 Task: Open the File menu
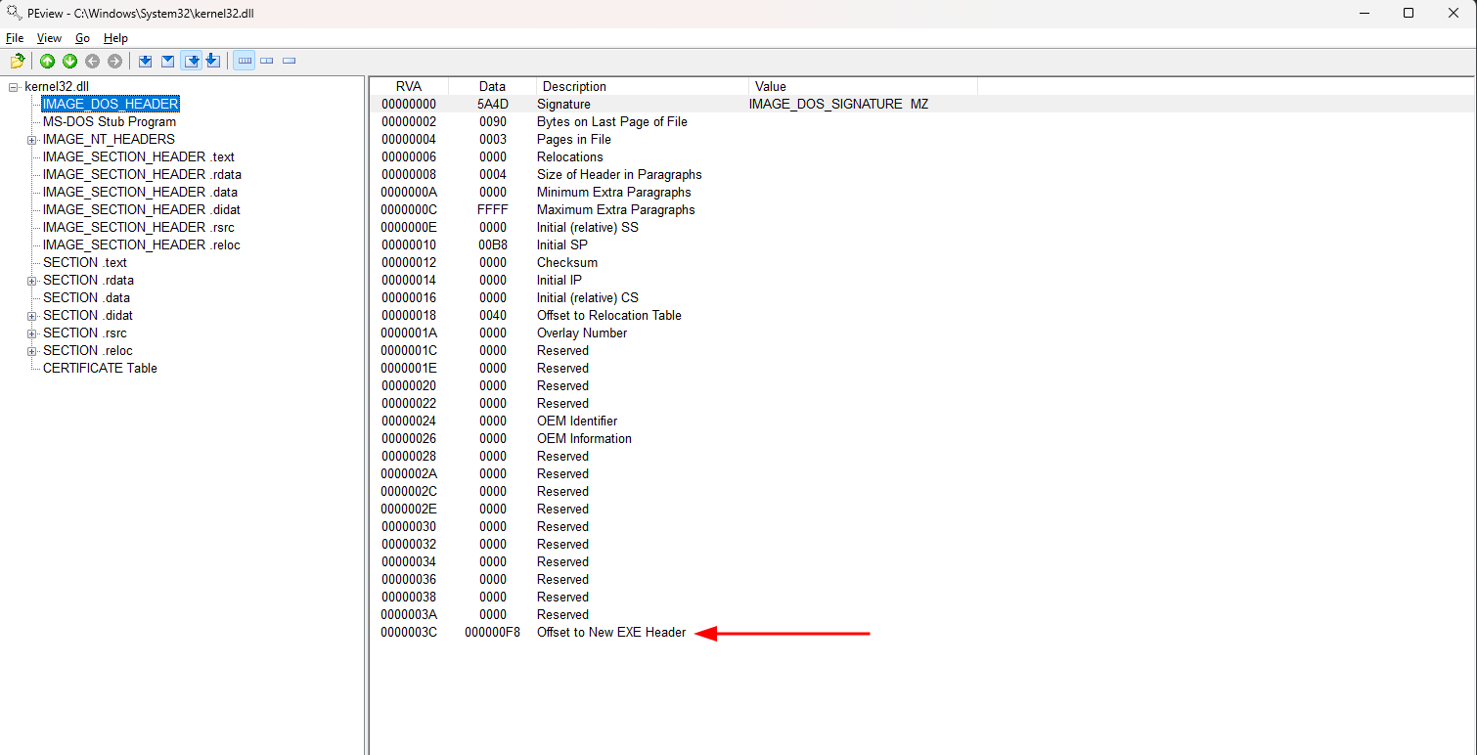(x=15, y=38)
